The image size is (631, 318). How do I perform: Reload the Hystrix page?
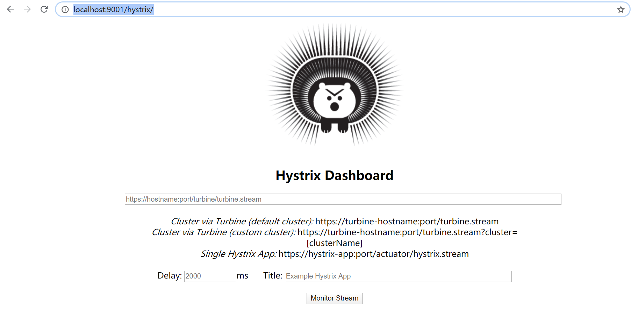pos(44,9)
